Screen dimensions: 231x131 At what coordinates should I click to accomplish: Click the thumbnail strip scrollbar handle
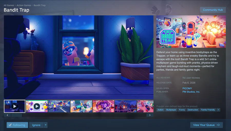coord(17,115)
